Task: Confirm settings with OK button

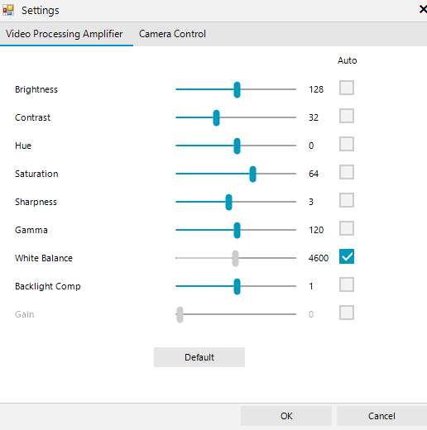Action: 286,416
